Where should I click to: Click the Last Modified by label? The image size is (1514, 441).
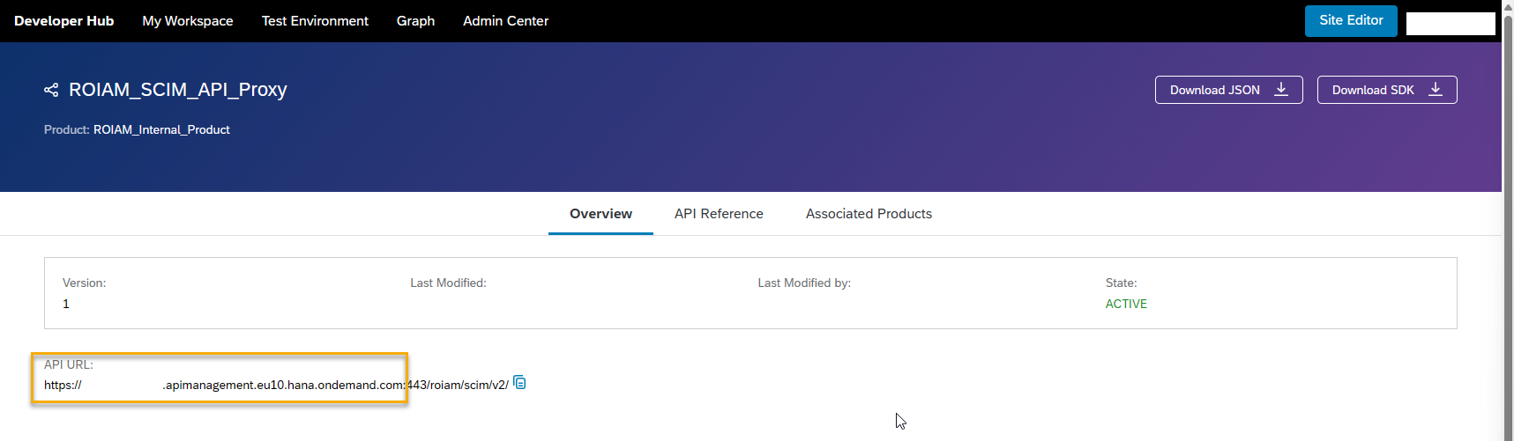point(804,283)
